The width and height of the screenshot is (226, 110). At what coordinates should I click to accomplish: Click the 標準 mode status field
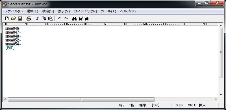[143, 105]
